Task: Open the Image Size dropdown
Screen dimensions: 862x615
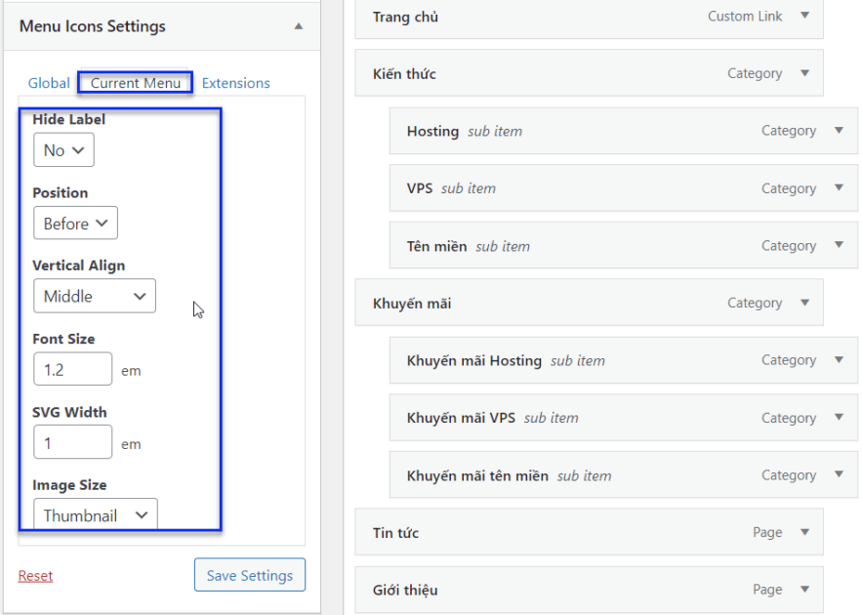Action: pos(95,514)
